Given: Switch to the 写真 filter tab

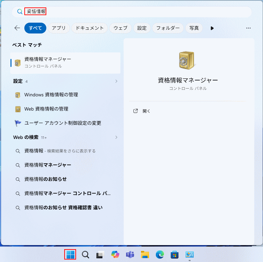Looking at the screenshot, I should point(194,28).
